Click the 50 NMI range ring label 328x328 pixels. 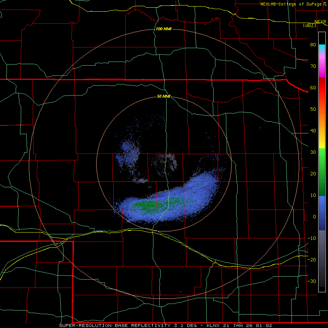pos(164,96)
